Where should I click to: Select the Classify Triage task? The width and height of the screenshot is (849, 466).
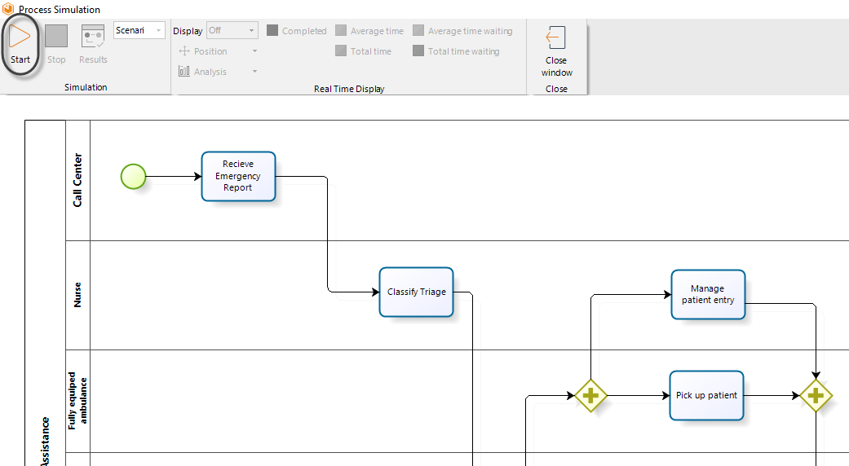(417, 292)
